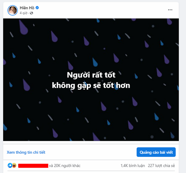Click the white post header area

[x=95, y=10]
